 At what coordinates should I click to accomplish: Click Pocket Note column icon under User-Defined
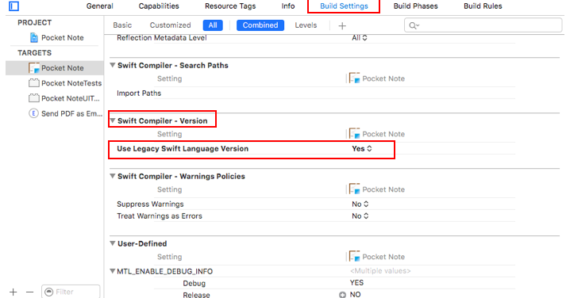[354, 256]
